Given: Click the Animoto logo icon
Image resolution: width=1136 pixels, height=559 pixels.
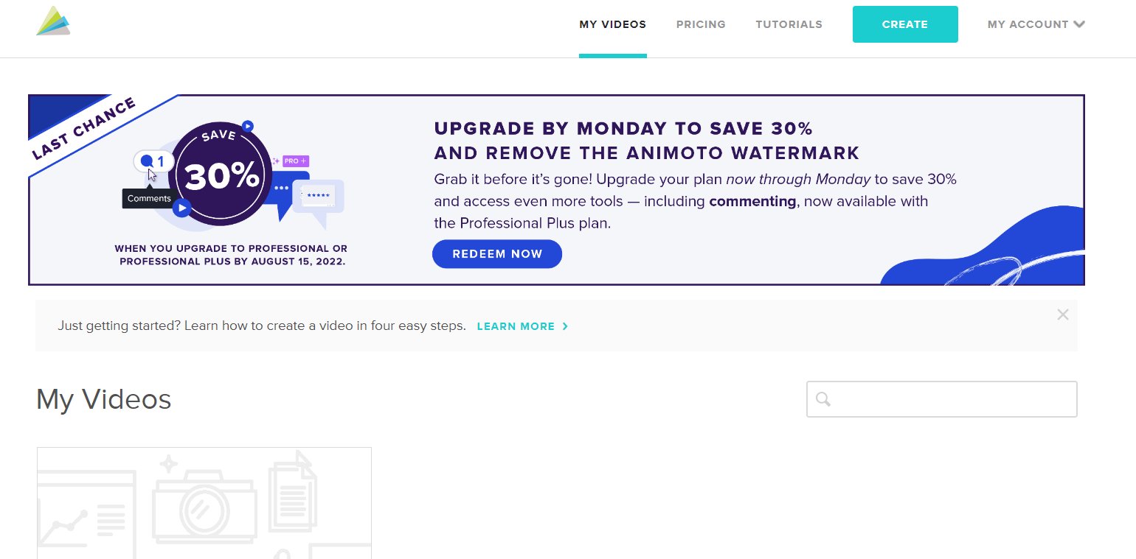Looking at the screenshot, I should coord(53,21).
